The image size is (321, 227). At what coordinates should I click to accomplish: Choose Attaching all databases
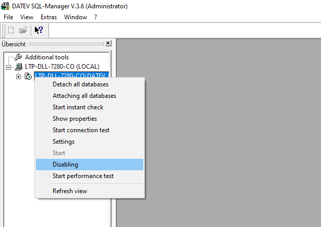90,96
